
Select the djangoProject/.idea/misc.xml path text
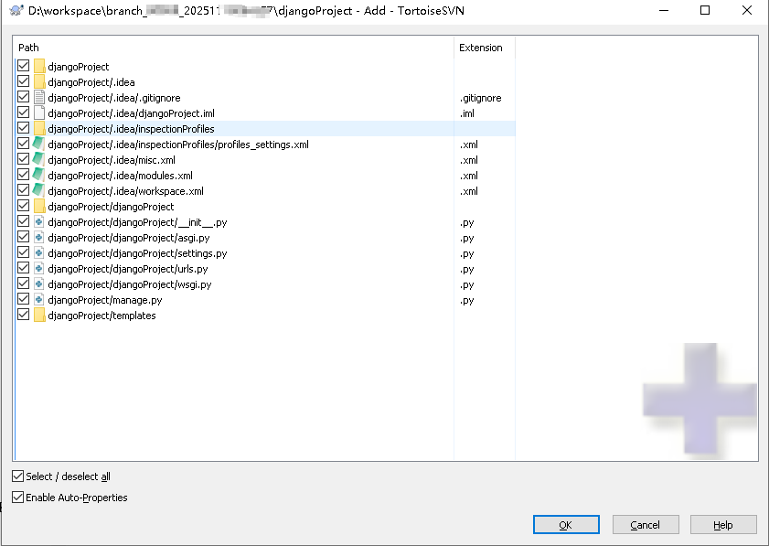tap(112, 160)
